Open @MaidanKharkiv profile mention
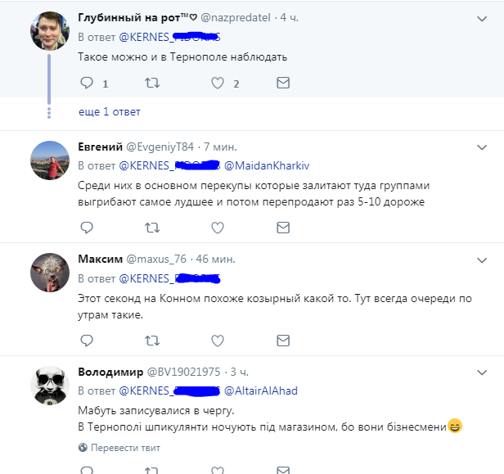Screen dimensions: 504x474 click(267, 165)
